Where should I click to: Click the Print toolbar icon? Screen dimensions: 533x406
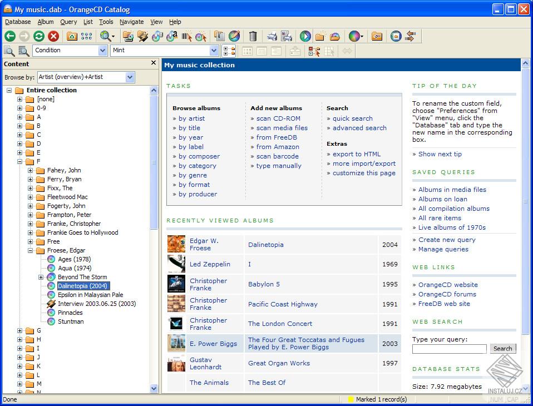coord(272,36)
